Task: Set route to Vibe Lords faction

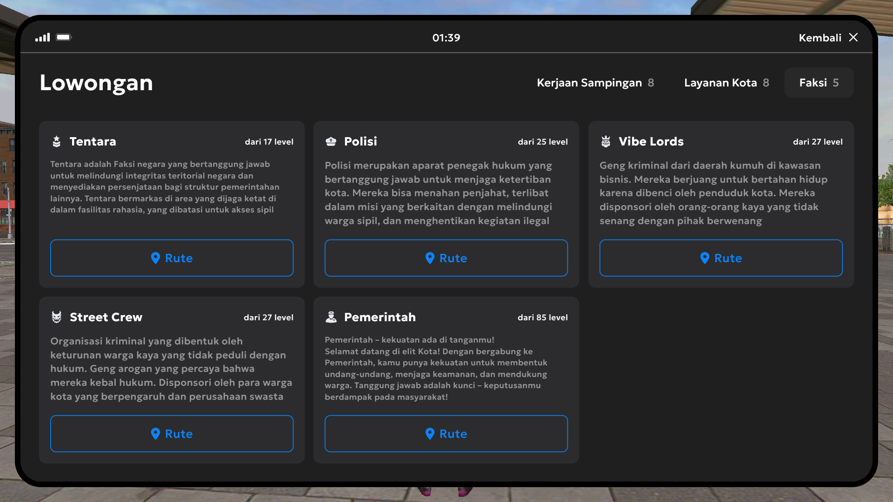Action: coord(720,258)
